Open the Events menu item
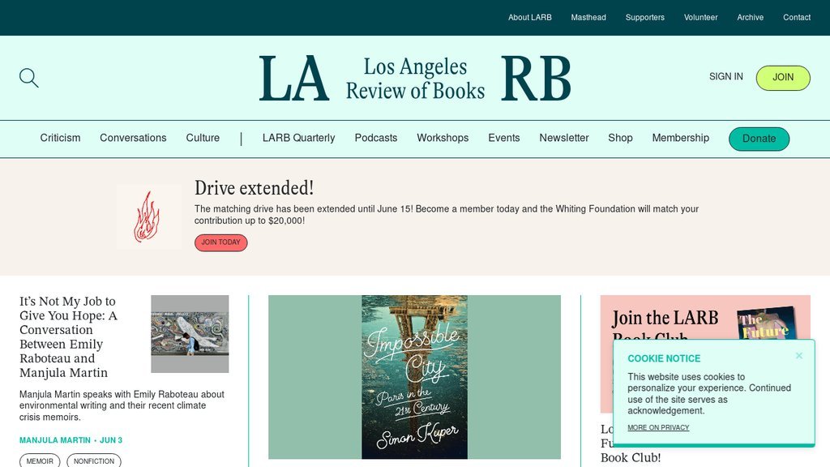This screenshot has height=467, width=830. 504,138
